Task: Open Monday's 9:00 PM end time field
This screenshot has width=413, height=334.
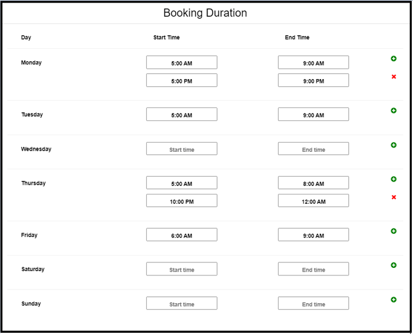Action: [313, 80]
